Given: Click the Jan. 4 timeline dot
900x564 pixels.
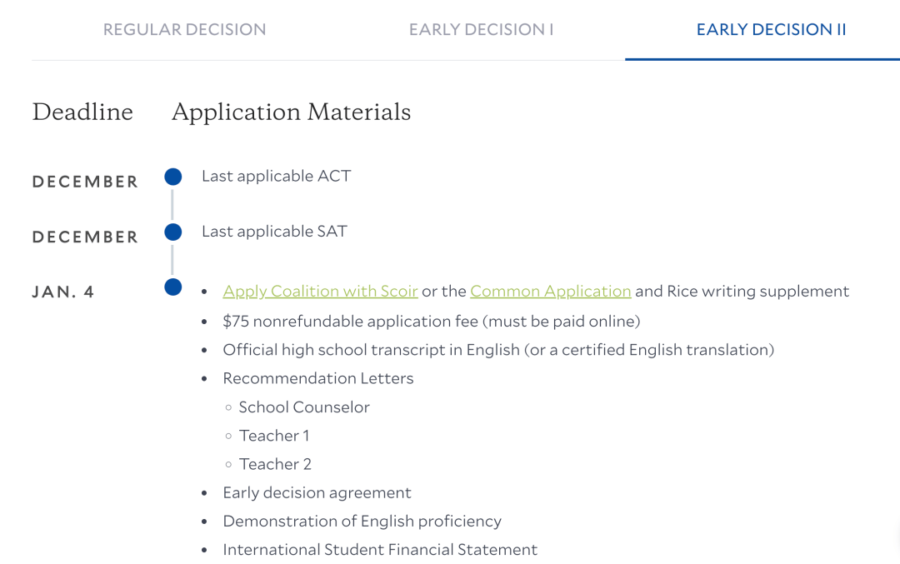Looking at the screenshot, I should [173, 287].
